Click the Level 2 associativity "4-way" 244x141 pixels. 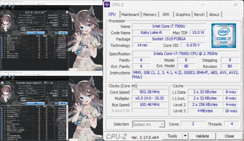[x=231, y=104]
